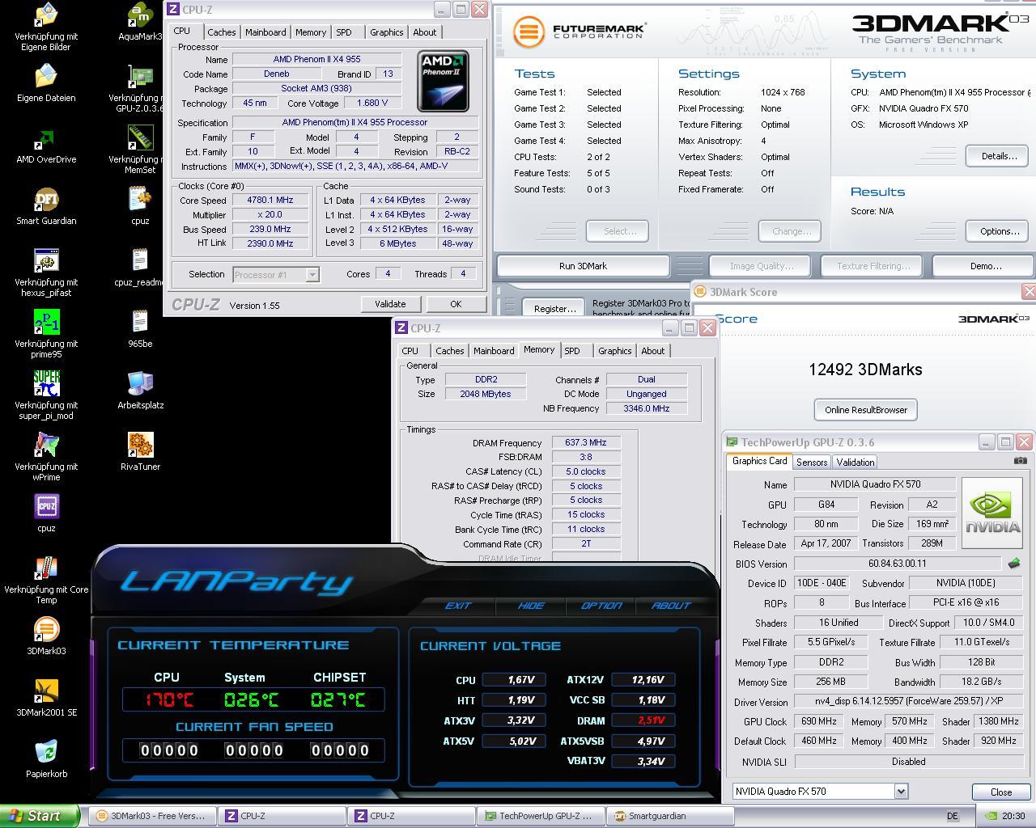Click Register button in 3DMark
This screenshot has height=828, width=1036.
pos(554,309)
